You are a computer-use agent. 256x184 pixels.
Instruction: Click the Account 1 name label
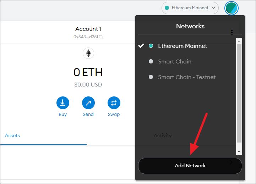(x=88, y=29)
